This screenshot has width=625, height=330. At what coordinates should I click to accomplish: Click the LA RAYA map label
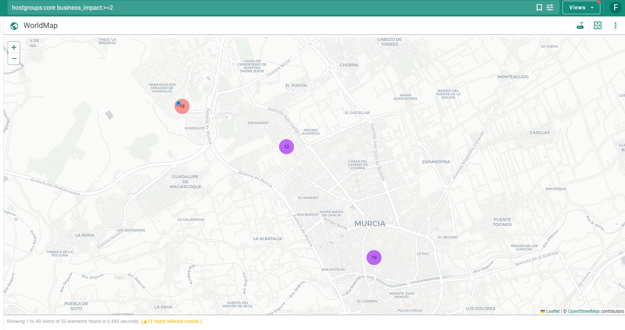tap(163, 307)
